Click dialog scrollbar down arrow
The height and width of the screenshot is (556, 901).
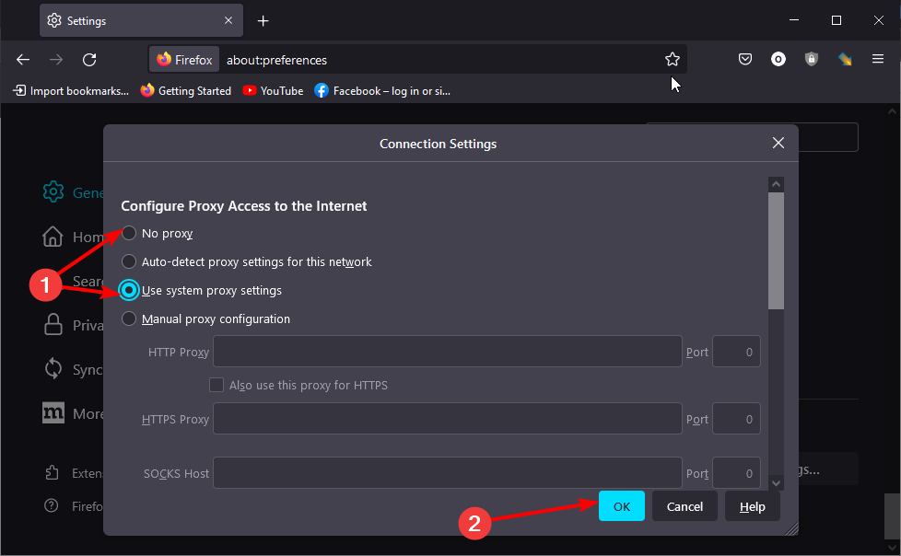(777, 483)
